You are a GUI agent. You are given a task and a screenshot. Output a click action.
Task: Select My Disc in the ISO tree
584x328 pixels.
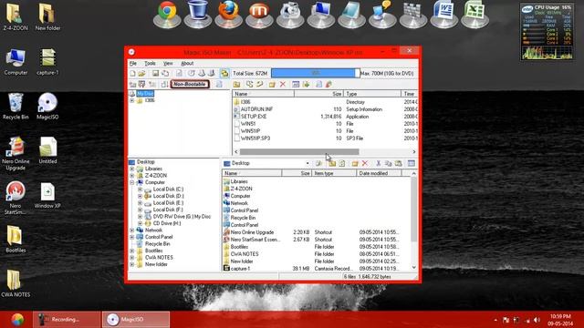coord(145,94)
